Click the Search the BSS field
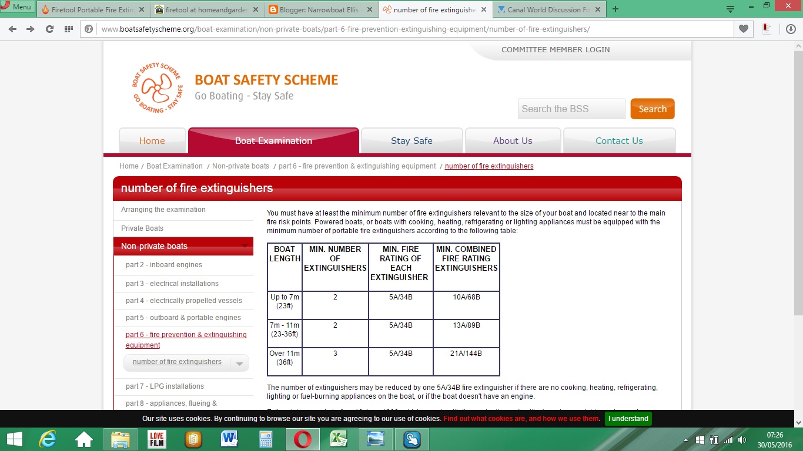The width and height of the screenshot is (803, 451). pos(571,109)
